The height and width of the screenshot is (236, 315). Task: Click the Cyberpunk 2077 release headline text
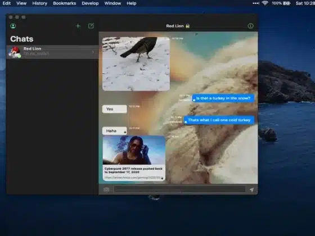click(133, 170)
